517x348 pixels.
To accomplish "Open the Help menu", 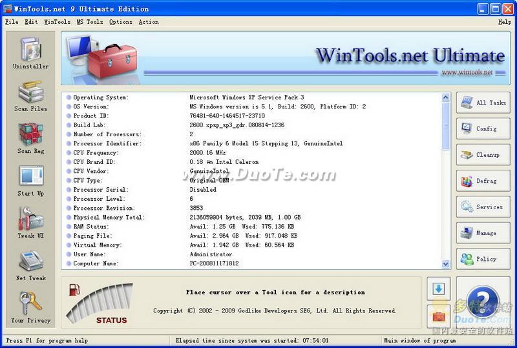I will (x=504, y=22).
